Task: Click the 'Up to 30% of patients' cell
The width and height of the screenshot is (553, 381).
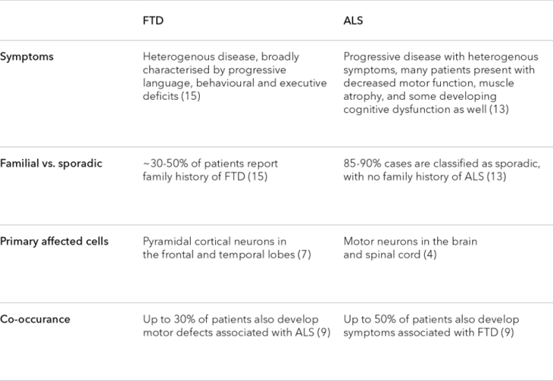Action: point(230,319)
